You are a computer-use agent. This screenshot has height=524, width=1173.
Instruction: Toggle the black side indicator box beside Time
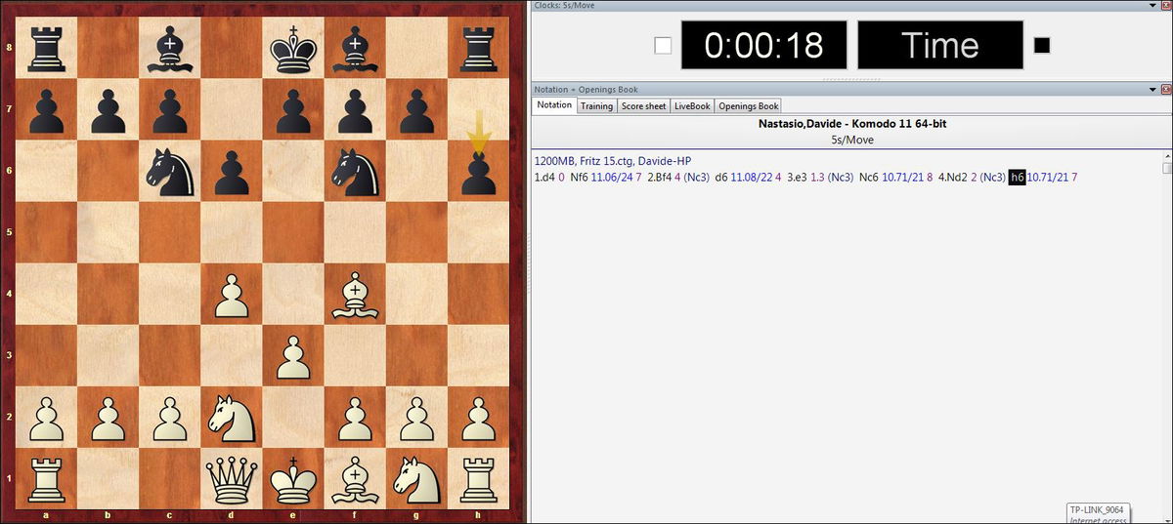click(x=1042, y=45)
